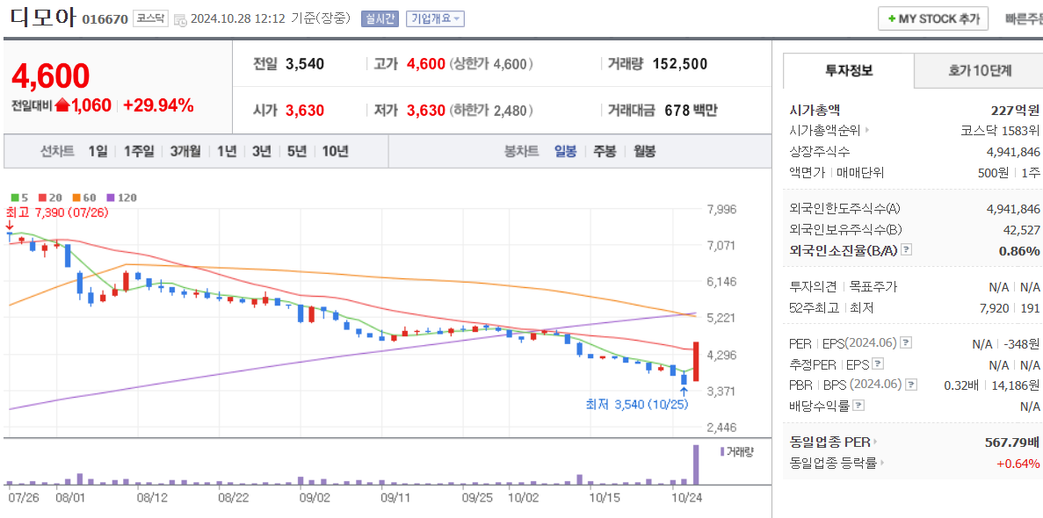Click the 액면가 value 500원

(x=994, y=172)
